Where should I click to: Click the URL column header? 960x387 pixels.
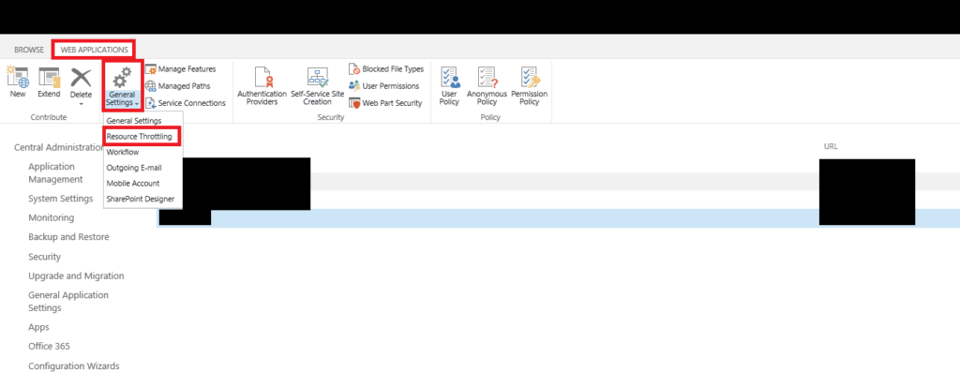pos(831,147)
